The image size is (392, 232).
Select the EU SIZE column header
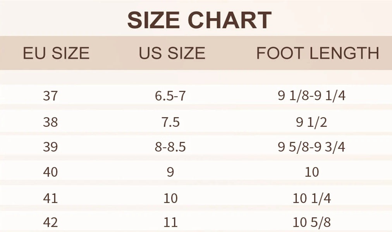[x=56, y=53]
